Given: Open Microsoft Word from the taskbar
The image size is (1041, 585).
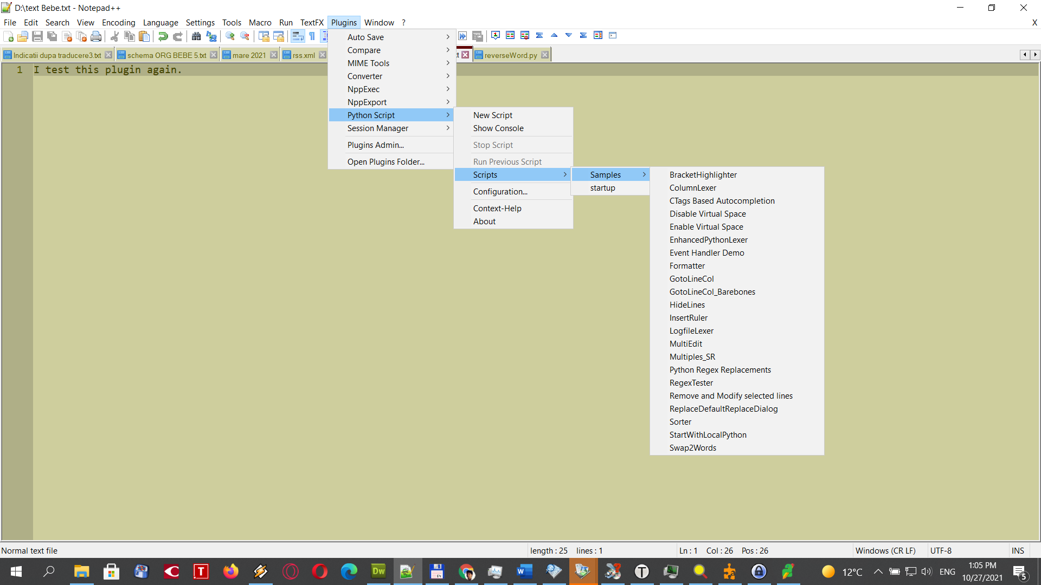Looking at the screenshot, I should pos(524,571).
